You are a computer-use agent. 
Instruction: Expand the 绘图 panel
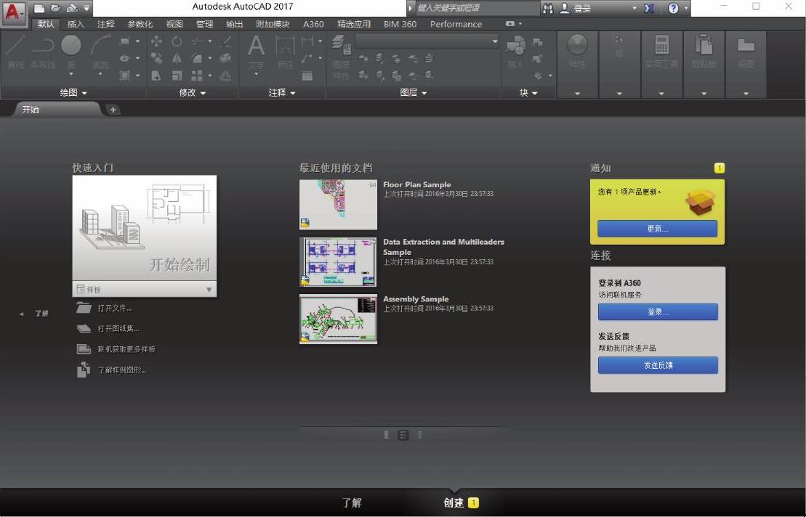coord(73,92)
